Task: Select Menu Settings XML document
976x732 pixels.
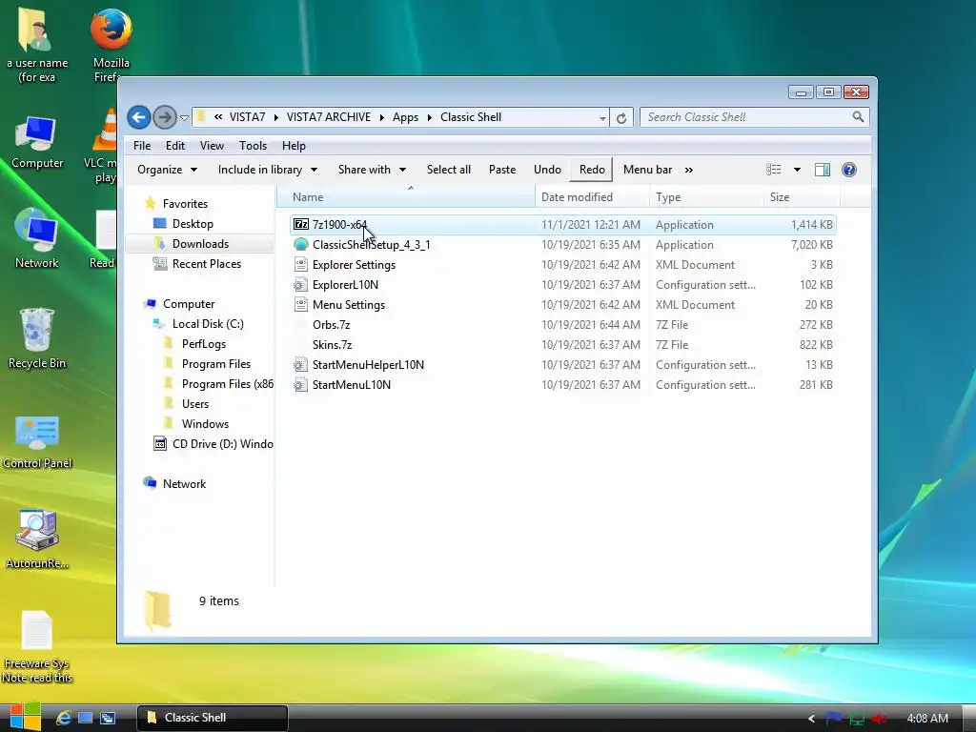Action: point(562,304)
